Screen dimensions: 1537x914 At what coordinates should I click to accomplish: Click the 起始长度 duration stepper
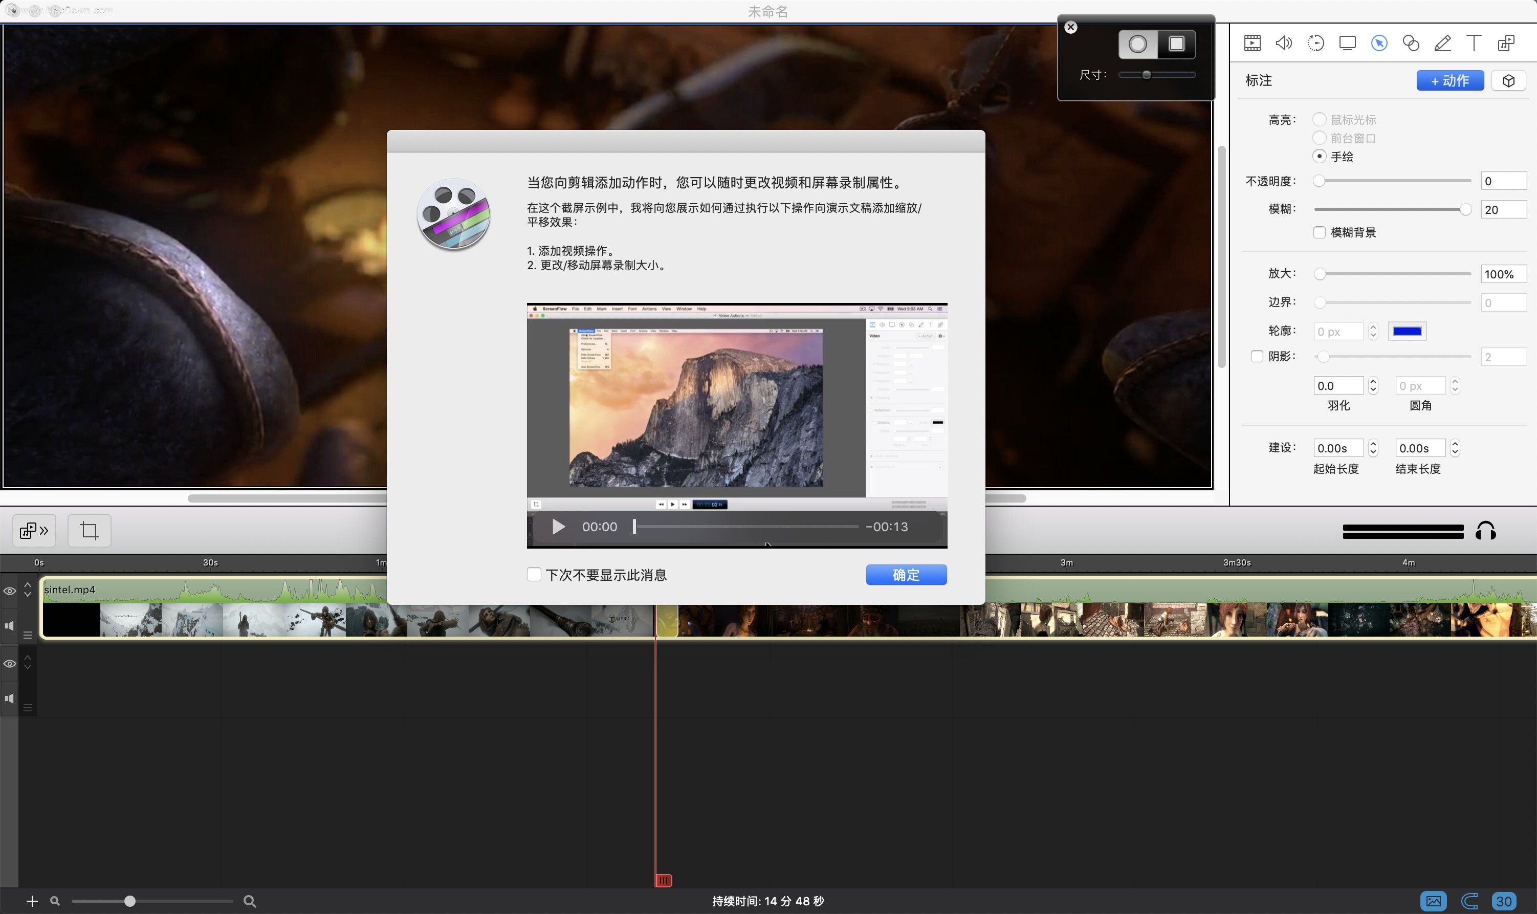1373,448
